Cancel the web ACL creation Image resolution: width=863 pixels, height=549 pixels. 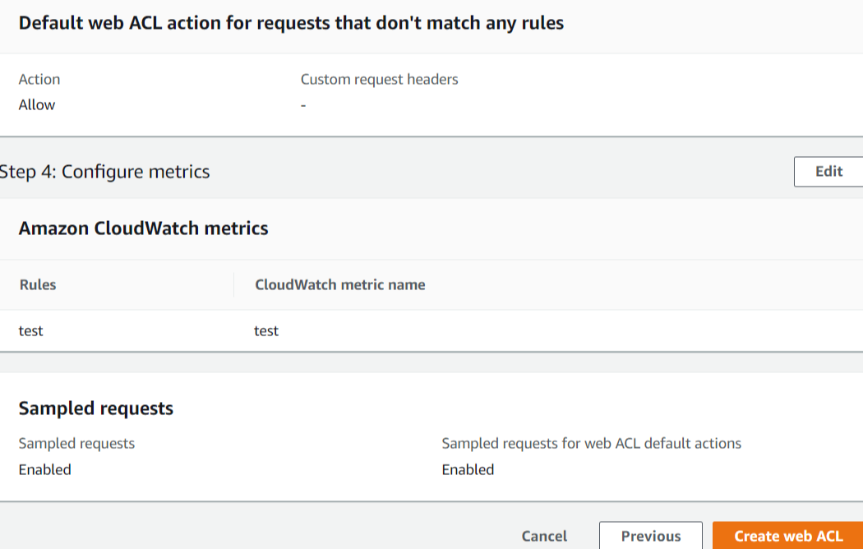[544, 536]
